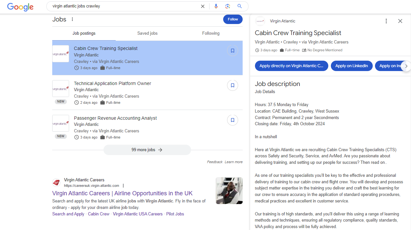Click the Feedback link

tap(215, 162)
